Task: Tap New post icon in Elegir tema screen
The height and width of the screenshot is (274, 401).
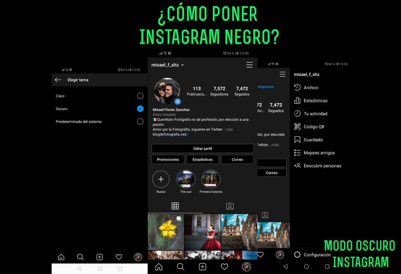Action: pos(99,257)
